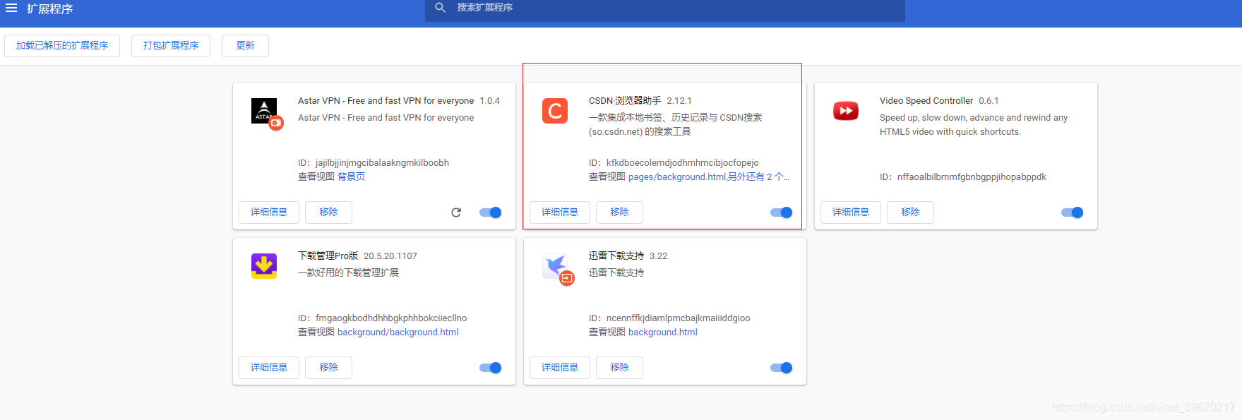Click the search magnifier icon
1242x420 pixels.
click(441, 8)
